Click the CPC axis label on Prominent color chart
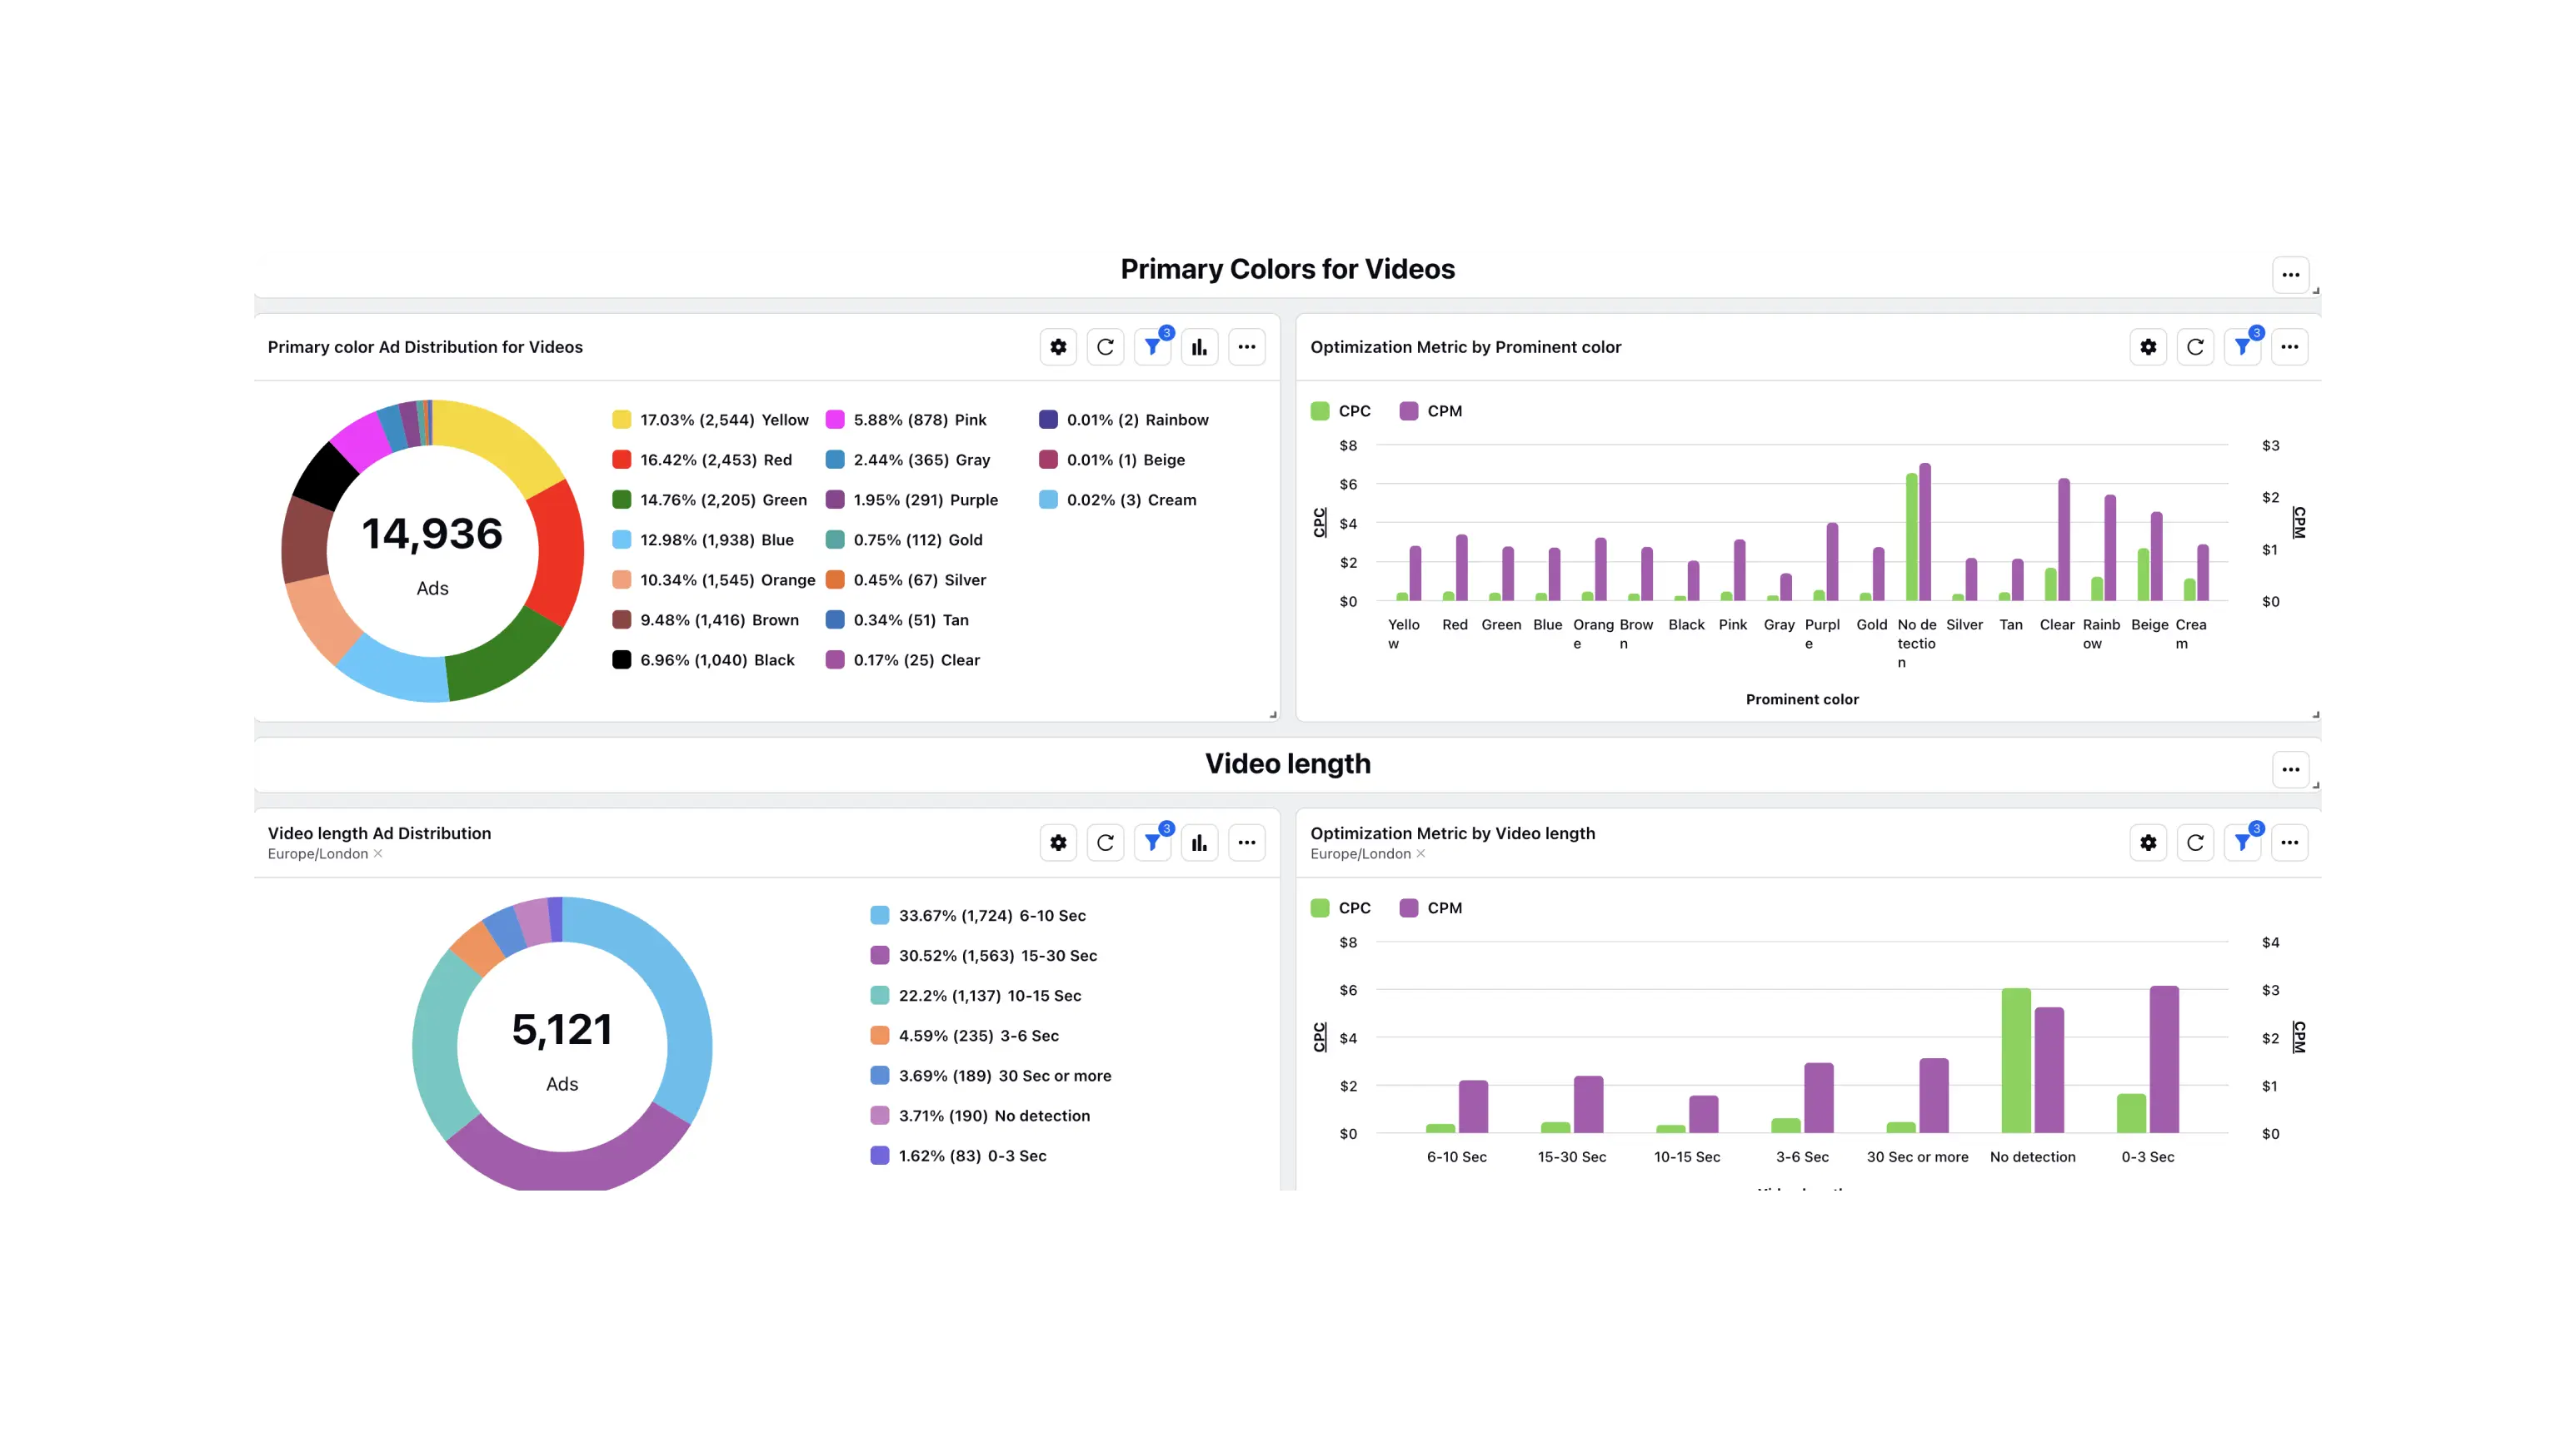The width and height of the screenshot is (2576, 1442). coord(1320,523)
